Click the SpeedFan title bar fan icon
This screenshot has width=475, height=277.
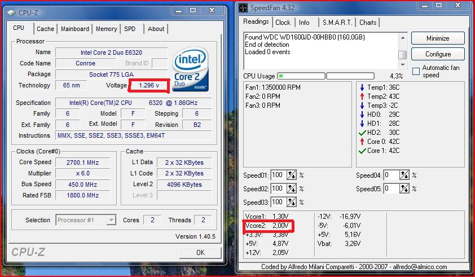(243, 8)
